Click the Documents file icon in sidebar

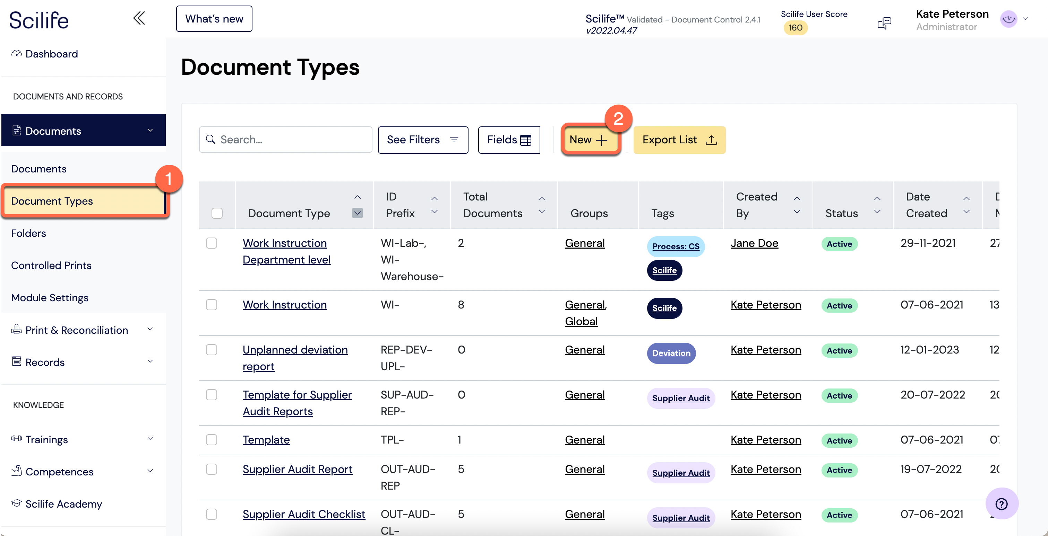(x=16, y=130)
